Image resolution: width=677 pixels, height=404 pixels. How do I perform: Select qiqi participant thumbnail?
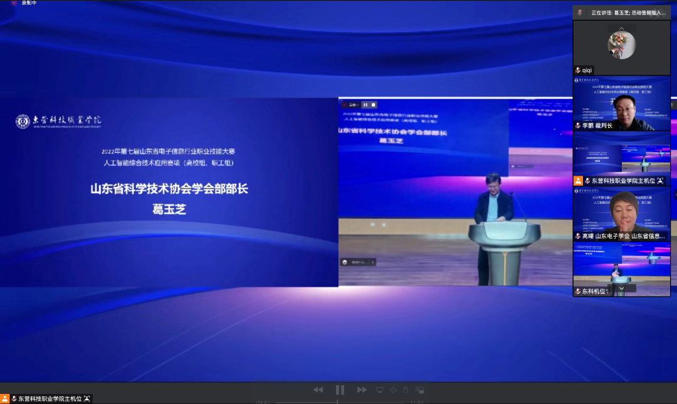click(x=621, y=47)
